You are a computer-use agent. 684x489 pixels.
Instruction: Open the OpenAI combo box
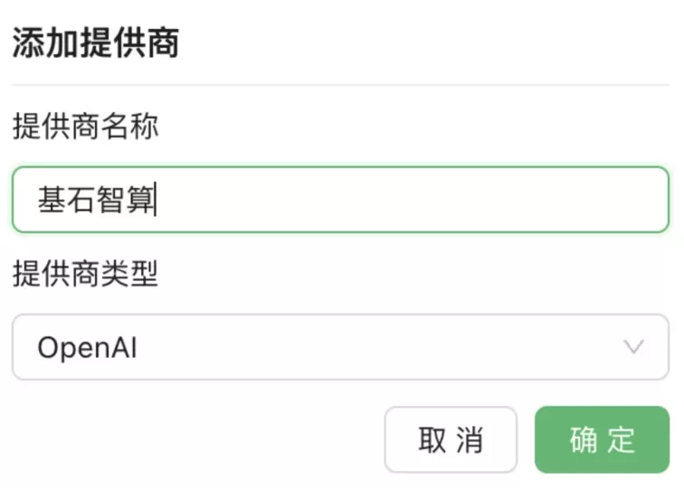tap(340, 347)
